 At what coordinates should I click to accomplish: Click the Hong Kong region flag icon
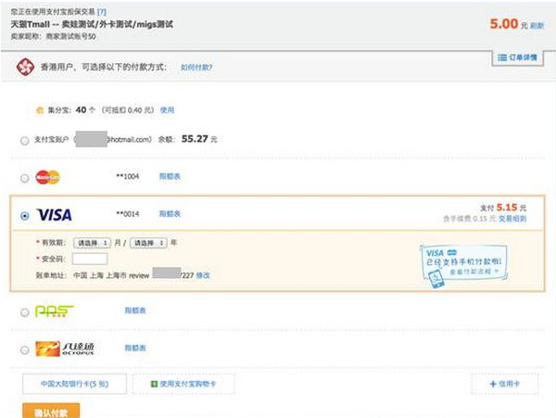click(x=25, y=67)
